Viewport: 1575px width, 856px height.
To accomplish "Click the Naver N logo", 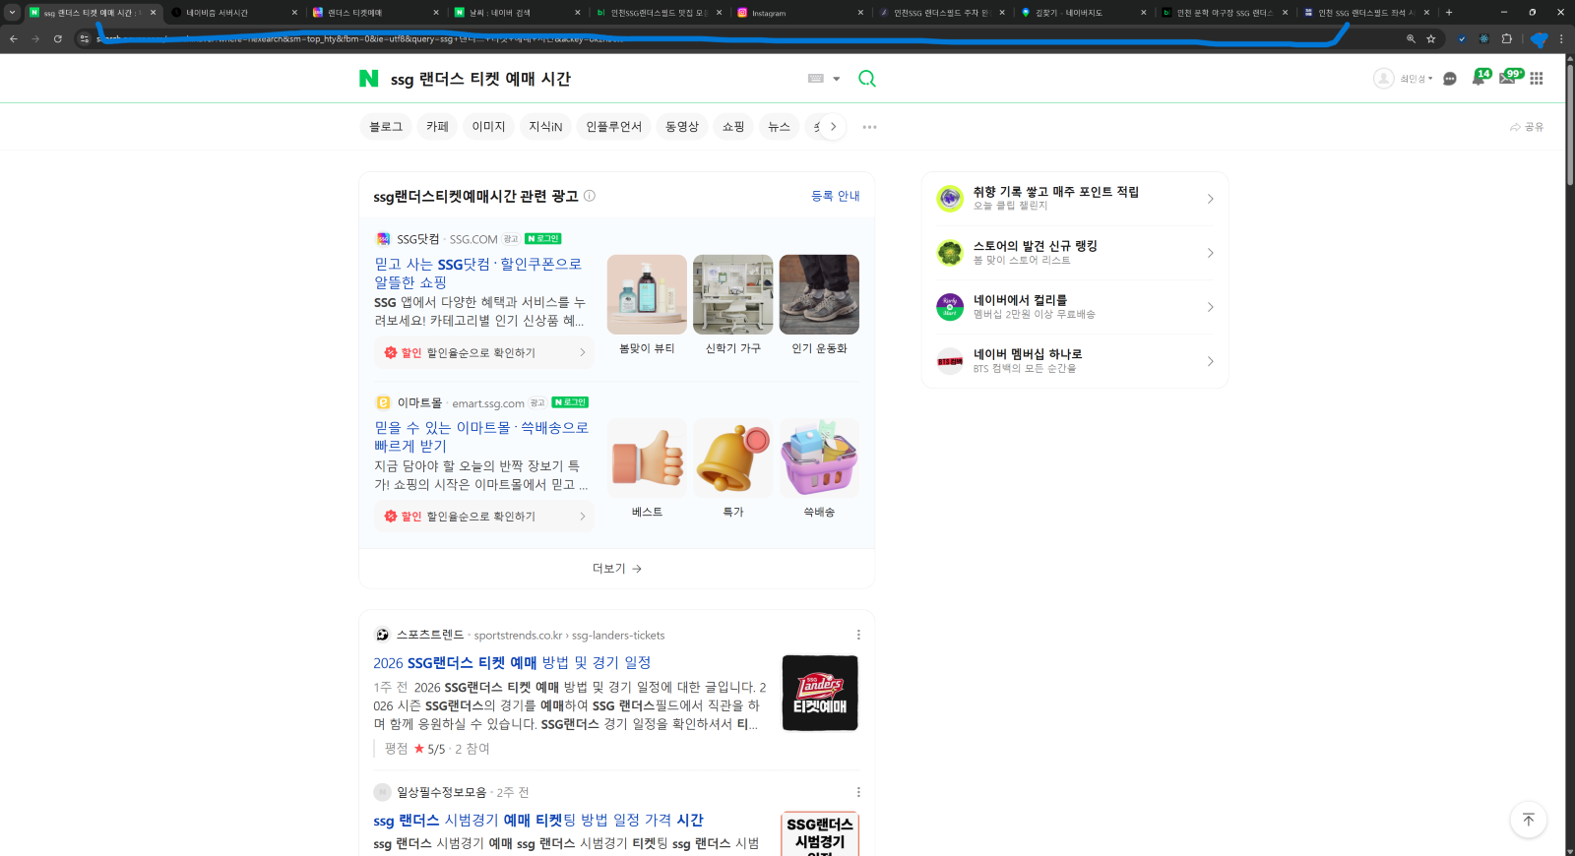I will click(369, 79).
